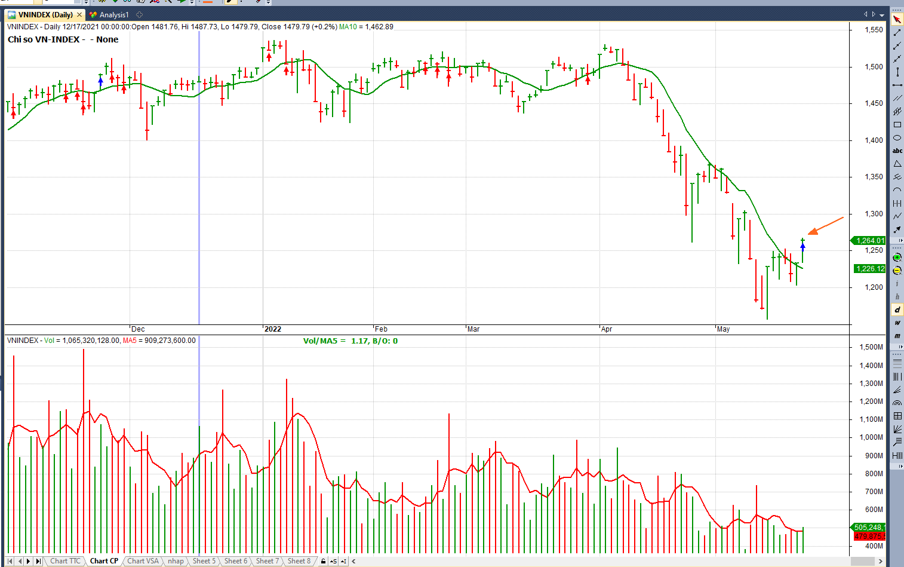Image resolution: width=904 pixels, height=567 pixels.
Task: Click the Vol/MA5 = 1.17 indicator text
Action: pyautogui.click(x=350, y=341)
